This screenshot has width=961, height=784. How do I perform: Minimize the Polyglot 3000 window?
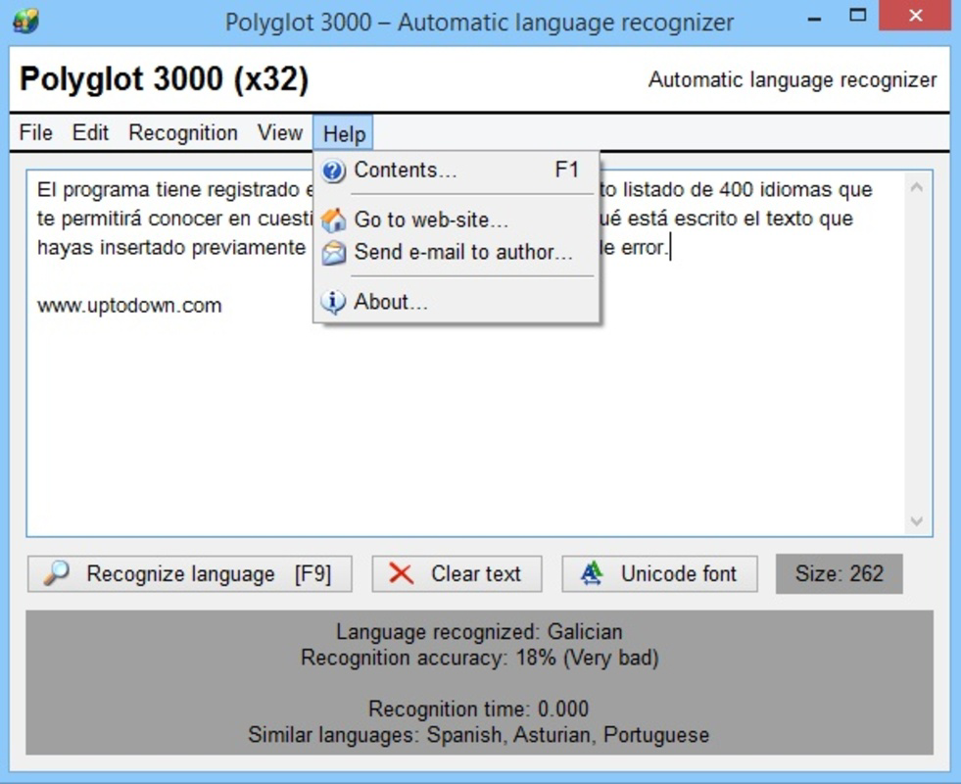tap(814, 18)
